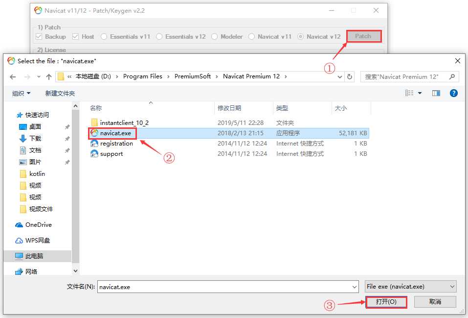Click the instantclient_10_2 folder icon

94,122
